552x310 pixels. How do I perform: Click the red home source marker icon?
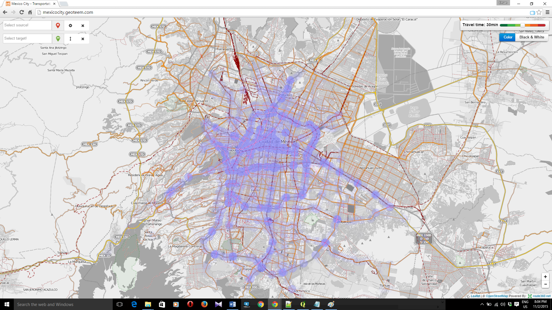pyautogui.click(x=58, y=25)
